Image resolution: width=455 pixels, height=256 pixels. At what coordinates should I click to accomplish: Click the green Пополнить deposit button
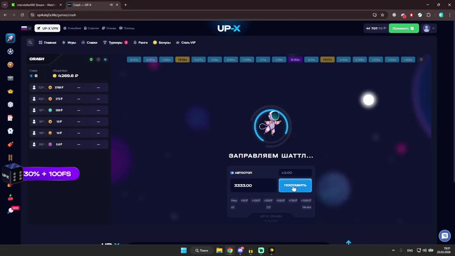point(403,28)
